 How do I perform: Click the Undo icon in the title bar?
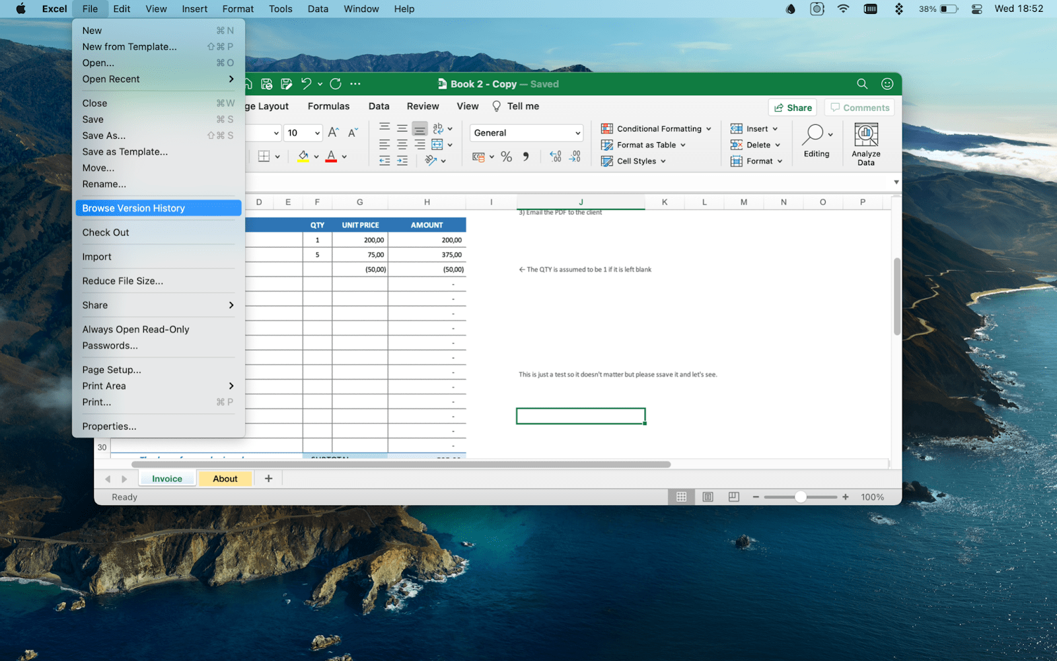306,84
